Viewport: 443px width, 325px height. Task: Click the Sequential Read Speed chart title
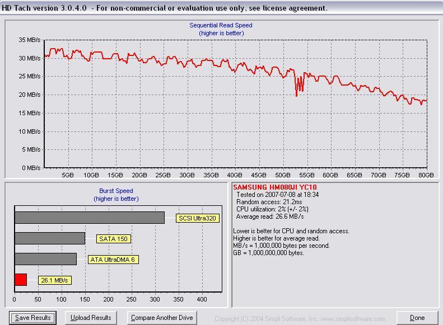[221, 25]
